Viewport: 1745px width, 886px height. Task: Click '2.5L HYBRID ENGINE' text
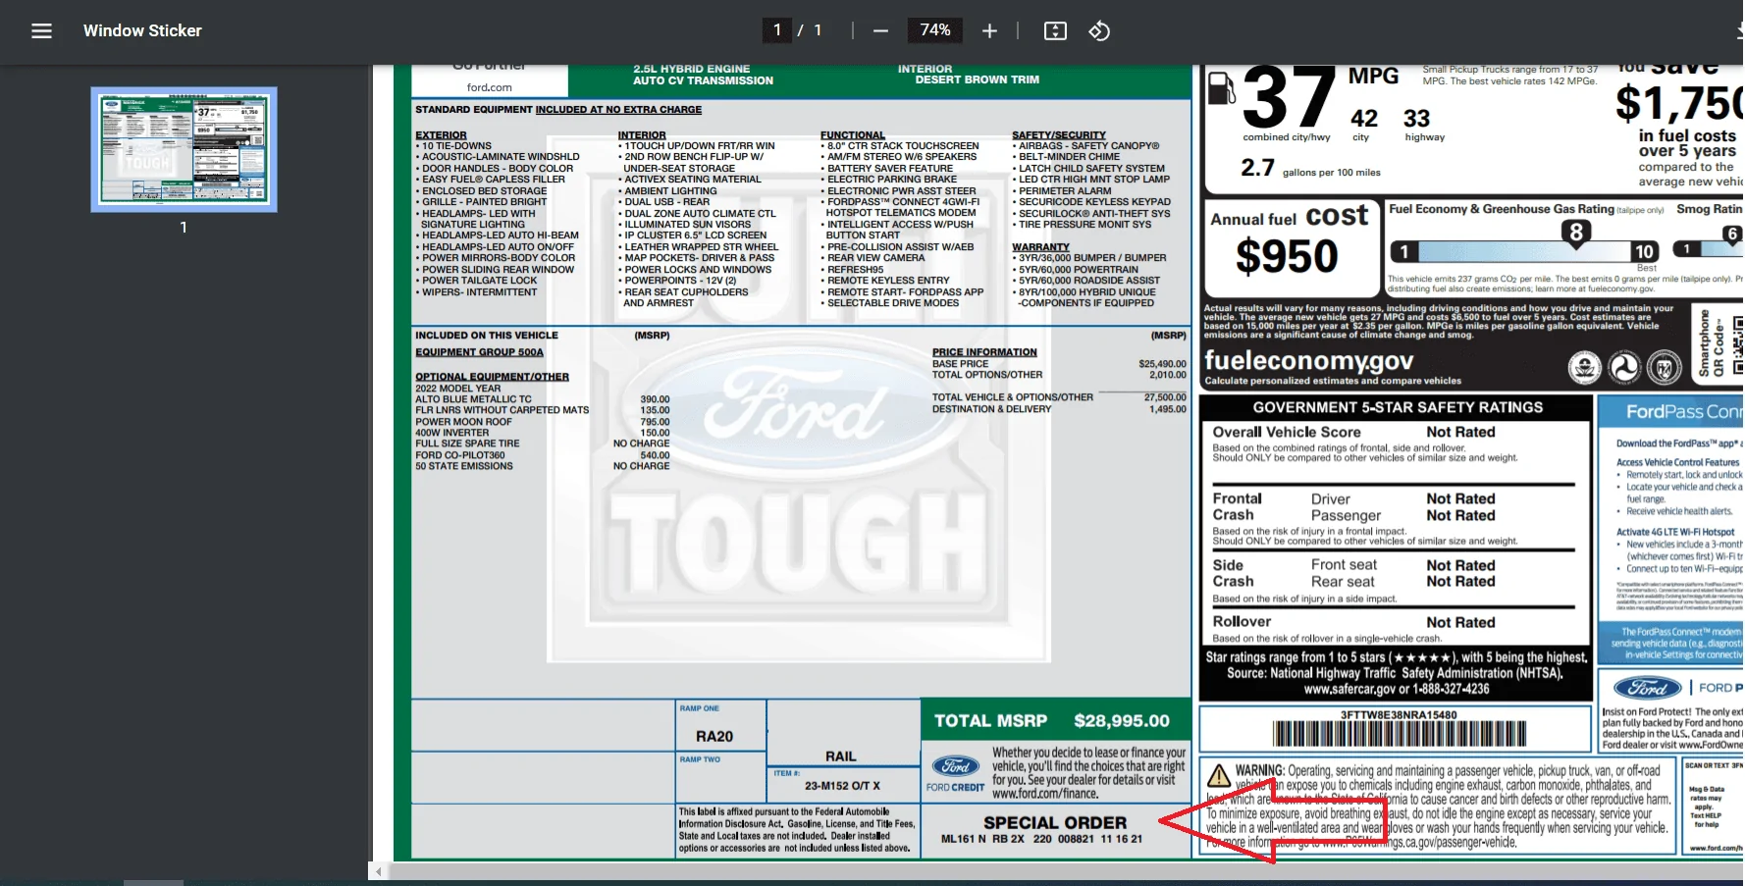coord(691,69)
